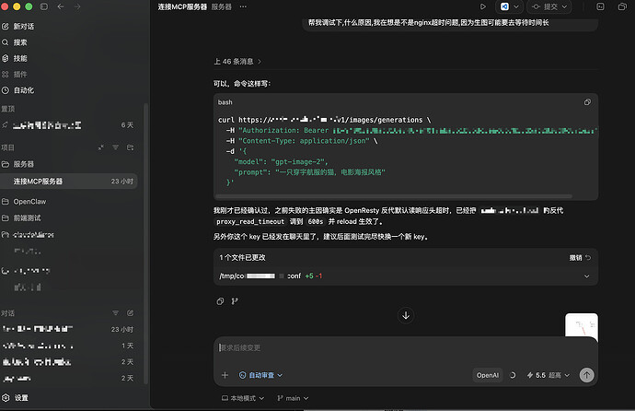Open the VS Code editor dropdown
Viewport: 635px width, 411px height.
pyautogui.click(x=509, y=6)
